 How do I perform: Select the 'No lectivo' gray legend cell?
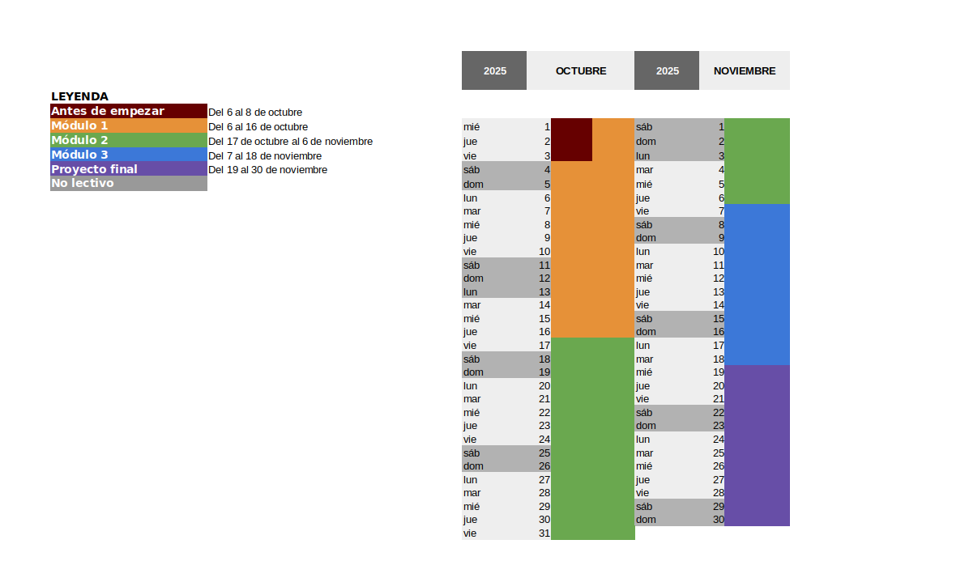coord(129,184)
